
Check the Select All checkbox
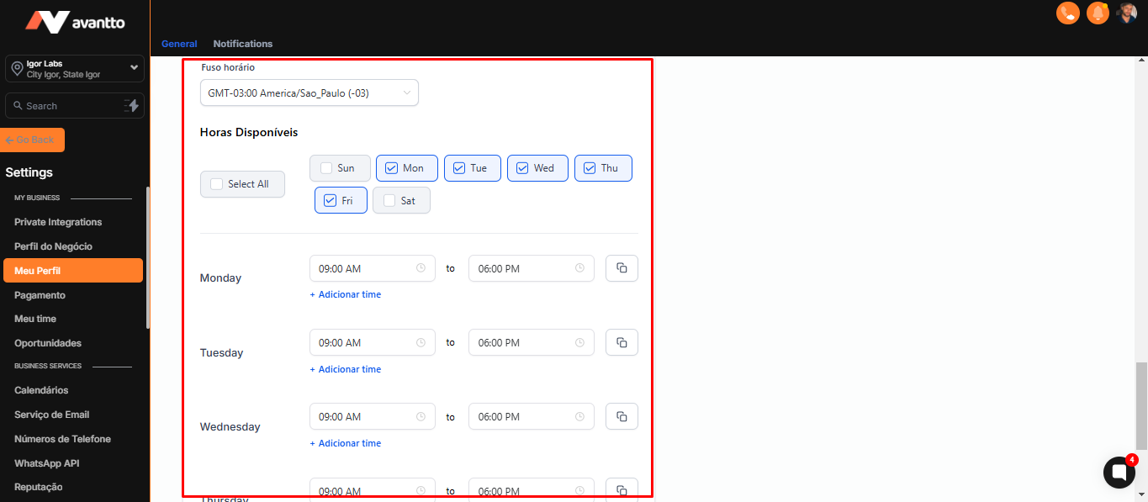coord(217,184)
